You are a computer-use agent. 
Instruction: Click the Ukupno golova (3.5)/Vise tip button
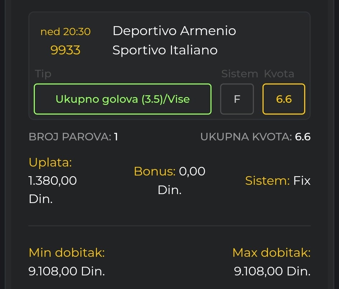click(122, 99)
